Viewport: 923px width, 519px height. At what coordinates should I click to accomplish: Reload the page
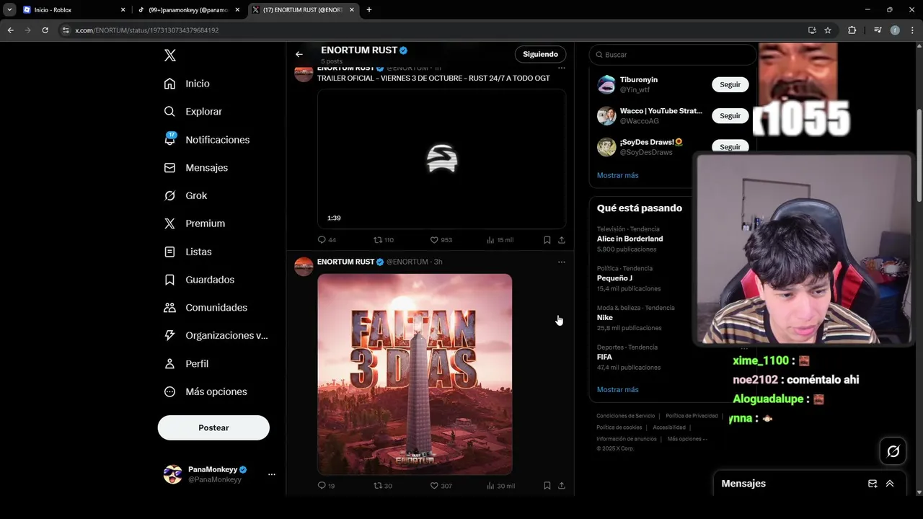45,30
